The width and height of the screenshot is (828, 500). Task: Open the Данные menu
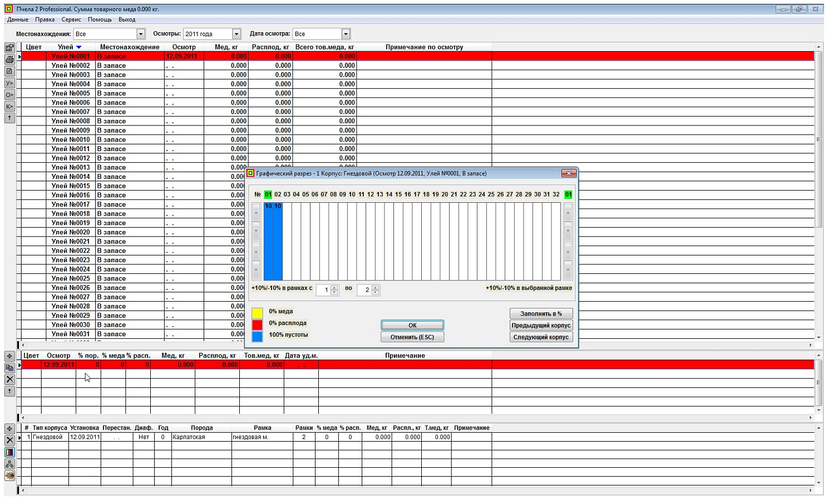click(x=18, y=19)
